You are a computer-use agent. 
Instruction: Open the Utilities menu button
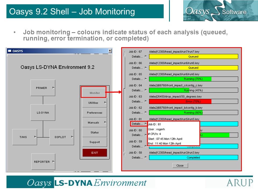pyautogui.click(x=95, y=103)
